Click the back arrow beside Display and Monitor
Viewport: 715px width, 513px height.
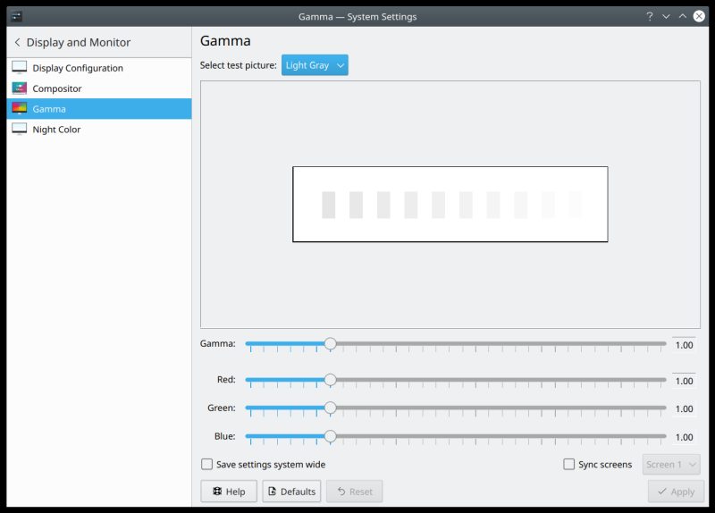(x=17, y=42)
